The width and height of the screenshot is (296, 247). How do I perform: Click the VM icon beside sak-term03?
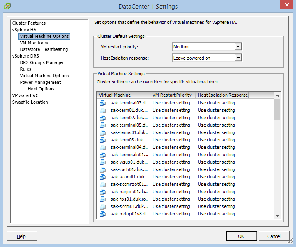[x=102, y=140]
